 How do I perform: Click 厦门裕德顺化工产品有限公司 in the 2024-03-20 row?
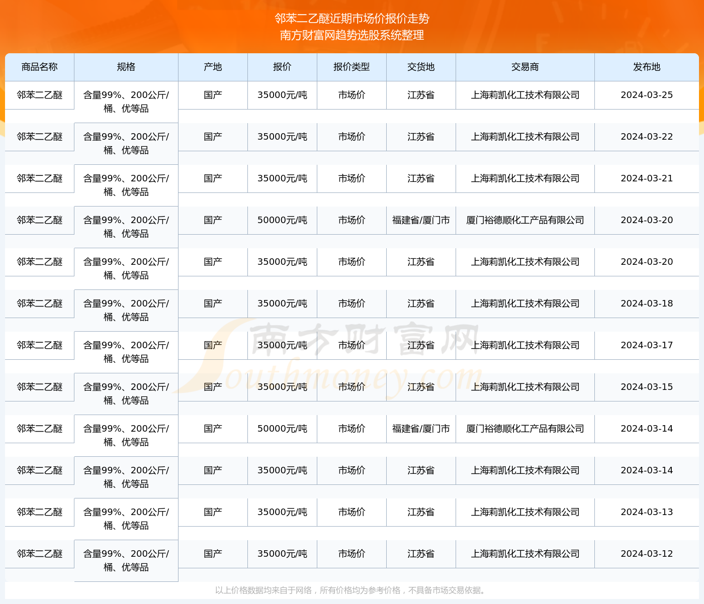(525, 220)
